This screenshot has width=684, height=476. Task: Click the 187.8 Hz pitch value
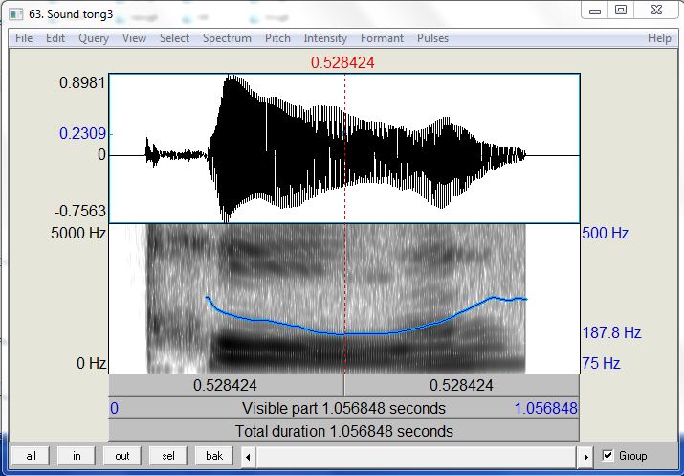[611, 332]
